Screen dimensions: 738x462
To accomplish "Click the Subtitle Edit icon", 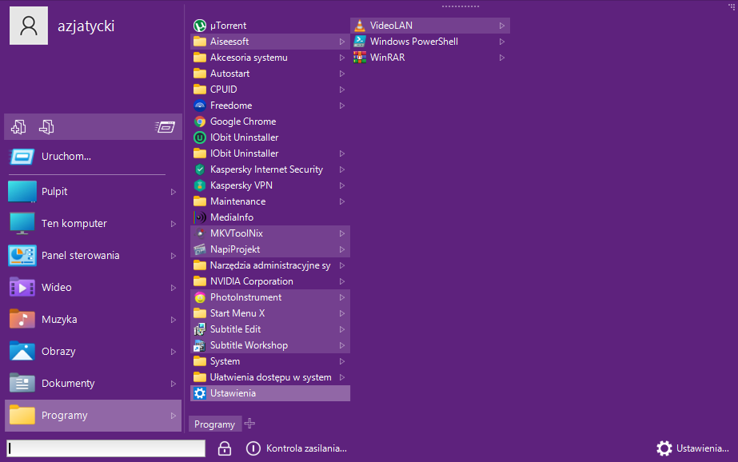I will tap(200, 329).
